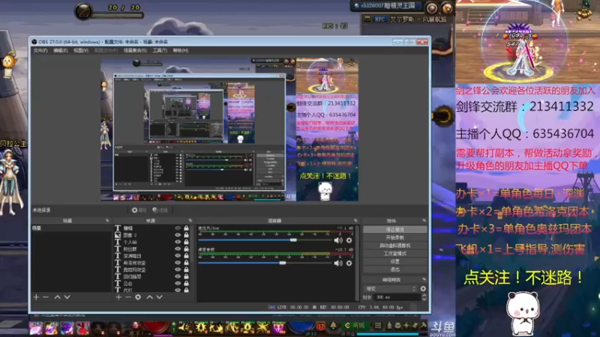Add a new source with the plus icon
Viewport: 600px width, 337px height.
coord(118,297)
